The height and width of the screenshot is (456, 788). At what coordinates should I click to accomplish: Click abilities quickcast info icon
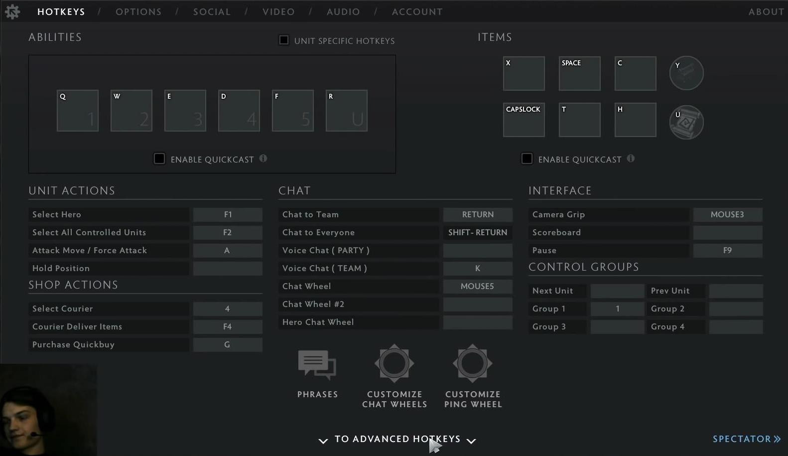(263, 158)
